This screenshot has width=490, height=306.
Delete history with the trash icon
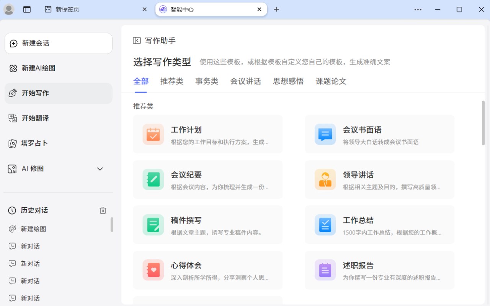103,210
